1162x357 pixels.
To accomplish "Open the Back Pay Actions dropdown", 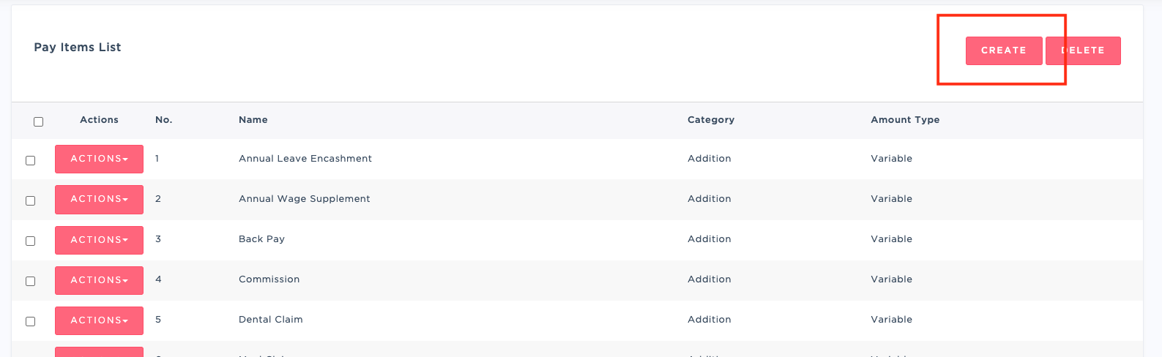I will coord(99,240).
